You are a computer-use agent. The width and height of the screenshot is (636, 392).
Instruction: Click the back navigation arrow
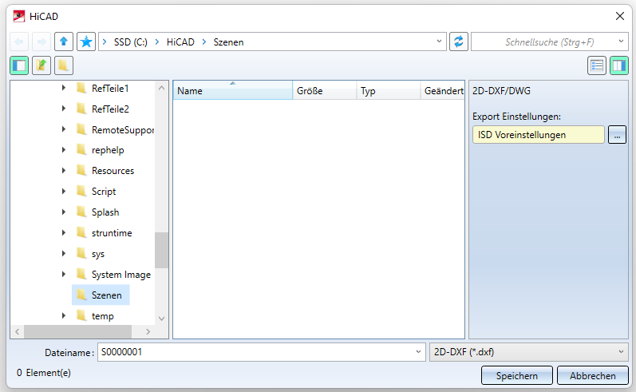19,42
